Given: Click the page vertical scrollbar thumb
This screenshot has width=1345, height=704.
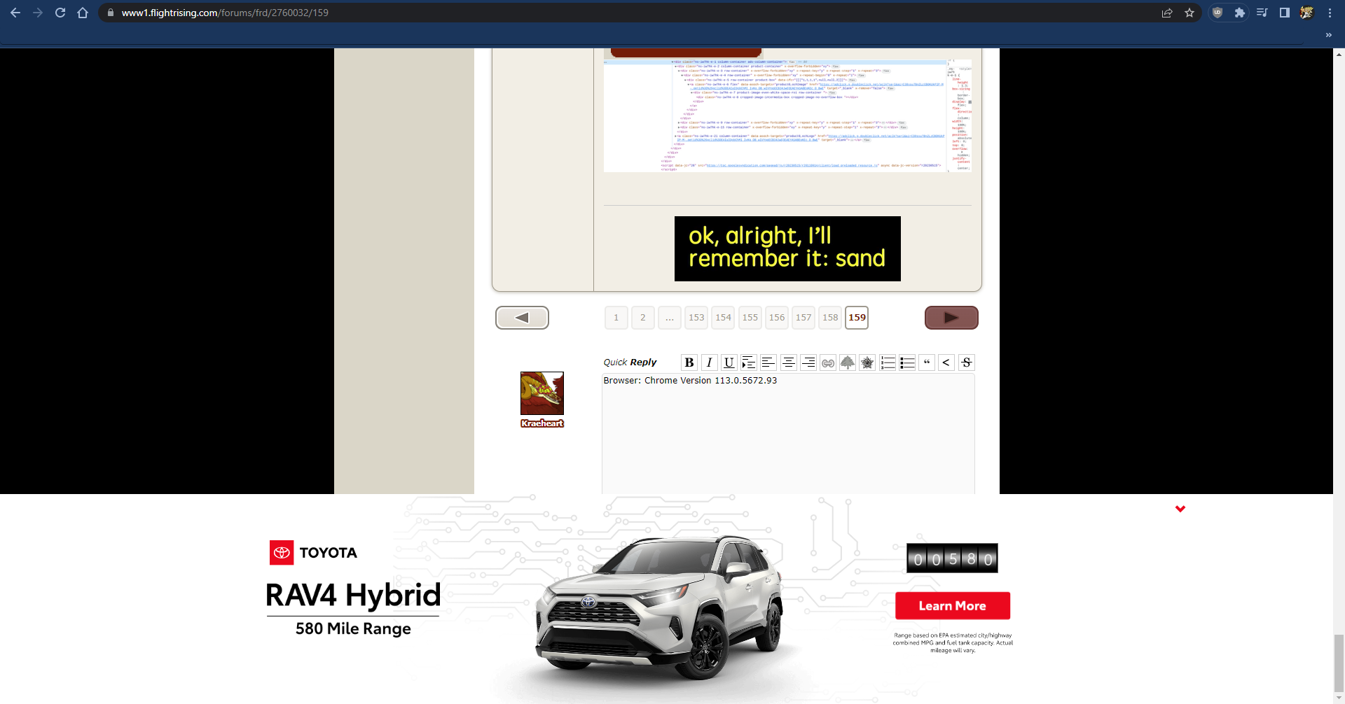Looking at the screenshot, I should pos(1339,663).
